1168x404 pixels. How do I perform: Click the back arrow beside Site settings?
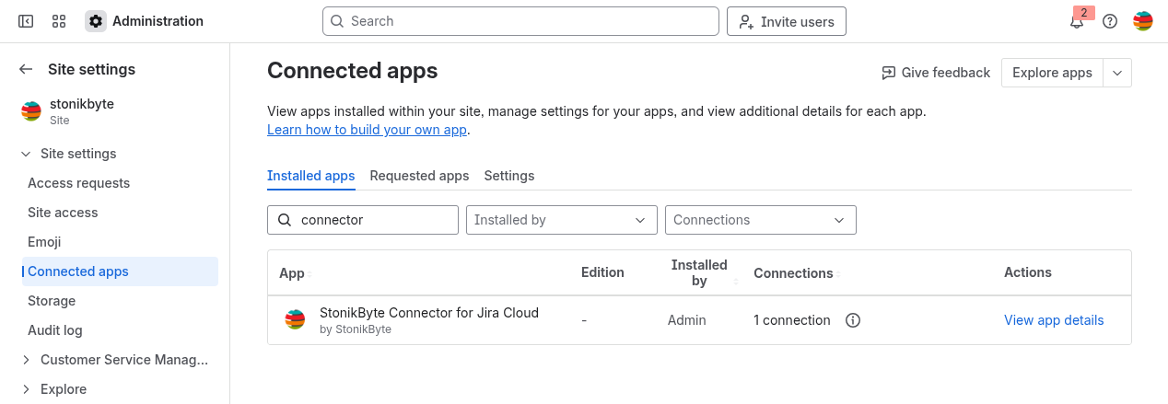pos(26,69)
